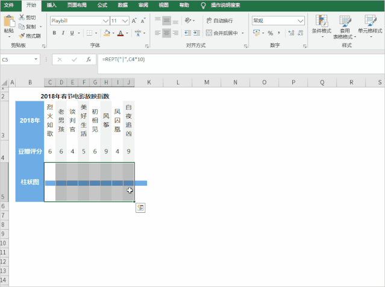385x287 pixels.
Task: Switch to the 插入 (Insert) tab
Action: click(x=52, y=5)
